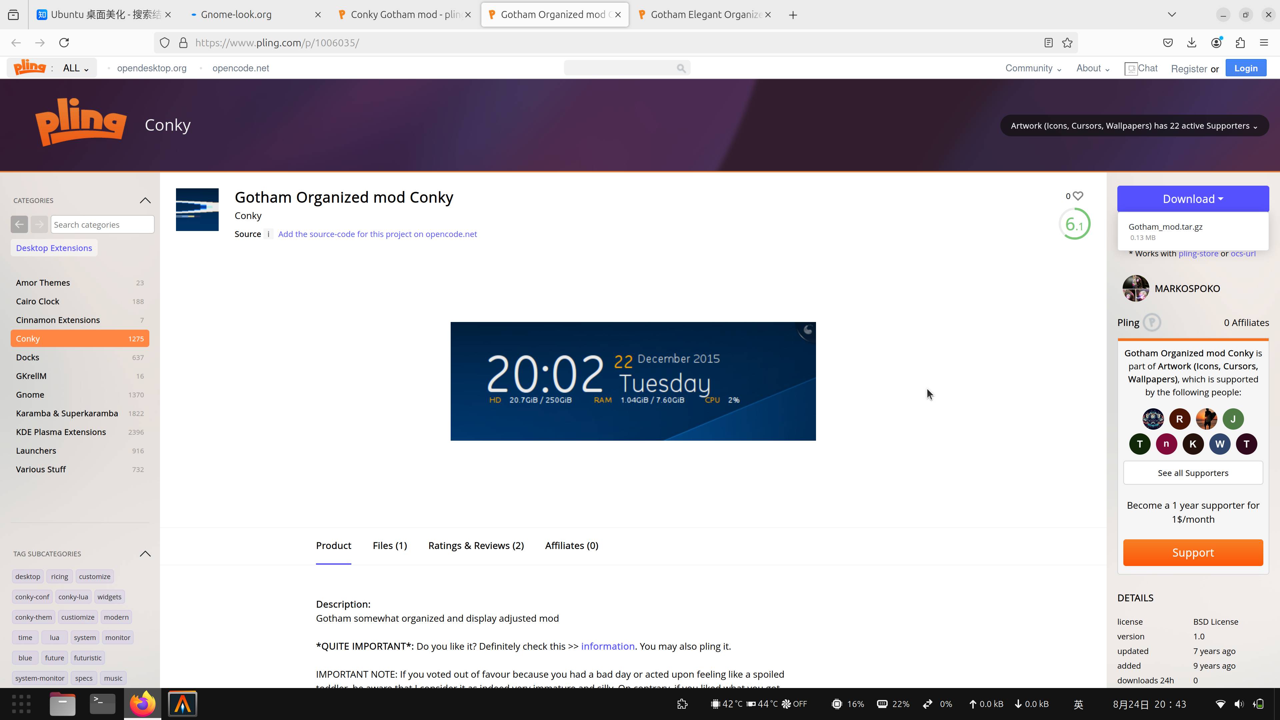Image resolution: width=1280 pixels, height=720 pixels.
Task: Click the Pling coin icon beside Pling
Action: 1152,322
